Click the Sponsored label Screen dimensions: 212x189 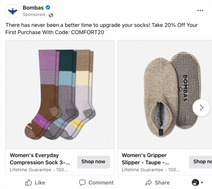(34, 15)
